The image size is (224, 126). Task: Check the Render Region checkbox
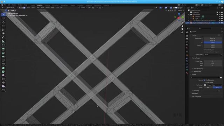pyautogui.click(x=204, y=50)
